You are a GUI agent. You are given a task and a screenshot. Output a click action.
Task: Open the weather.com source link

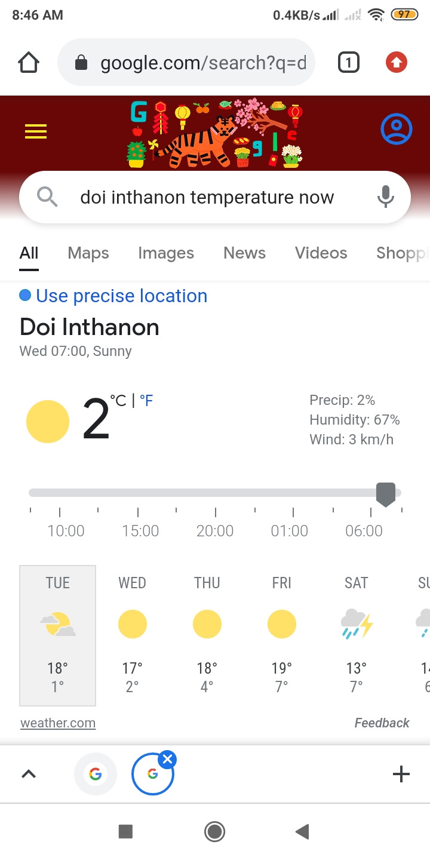click(x=58, y=723)
